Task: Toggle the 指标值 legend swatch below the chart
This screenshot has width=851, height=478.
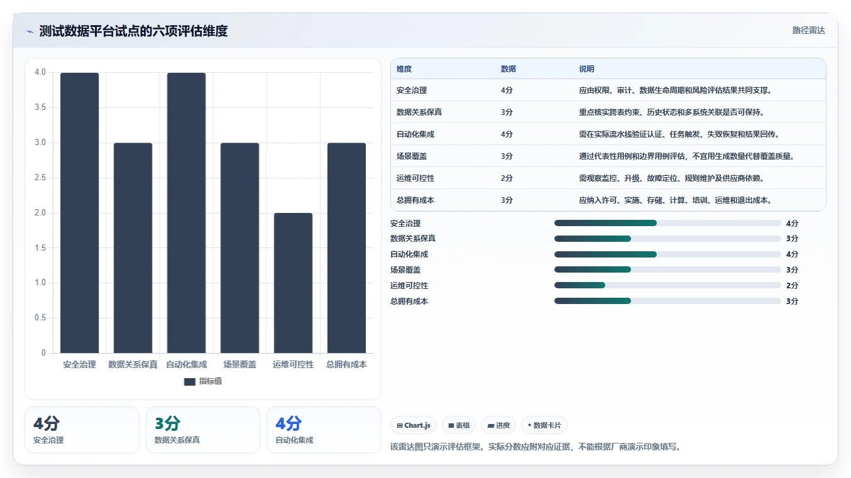Action: 190,382
